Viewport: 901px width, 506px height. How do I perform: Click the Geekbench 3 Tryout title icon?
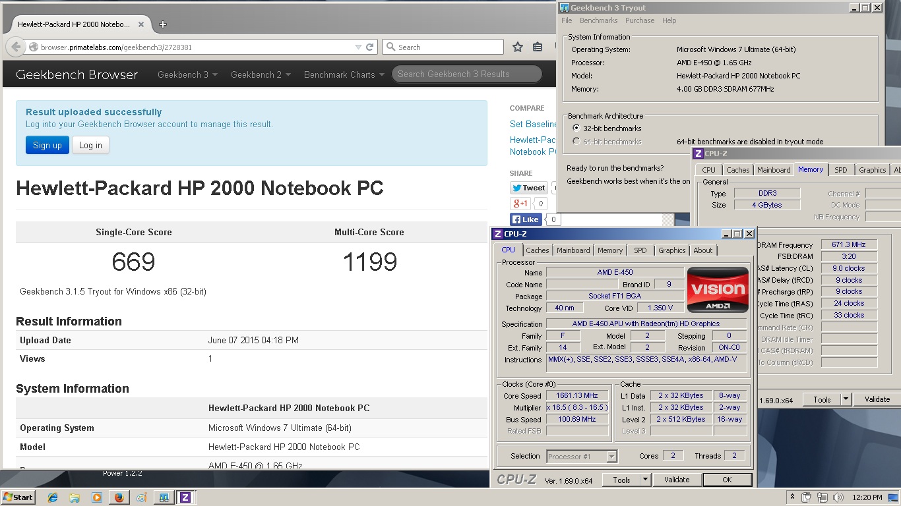click(x=564, y=8)
